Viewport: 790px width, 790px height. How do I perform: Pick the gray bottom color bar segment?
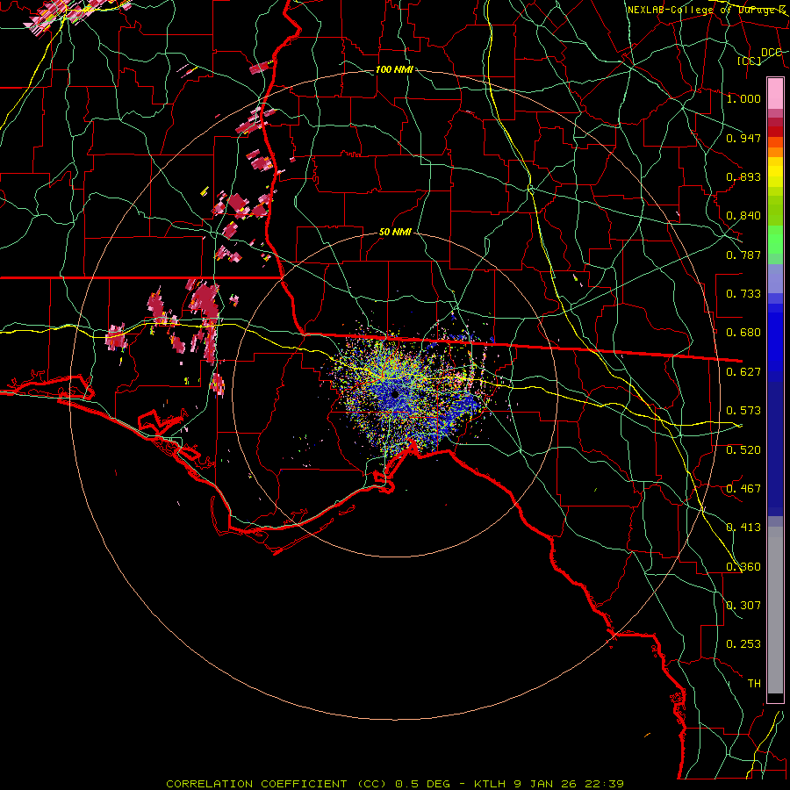[x=775, y=610]
